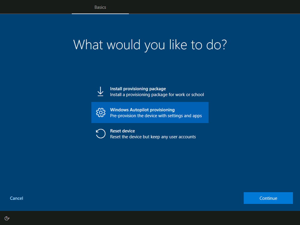
Task: Click 'Reset the device but keep any user accounts'
Action: [153, 136]
